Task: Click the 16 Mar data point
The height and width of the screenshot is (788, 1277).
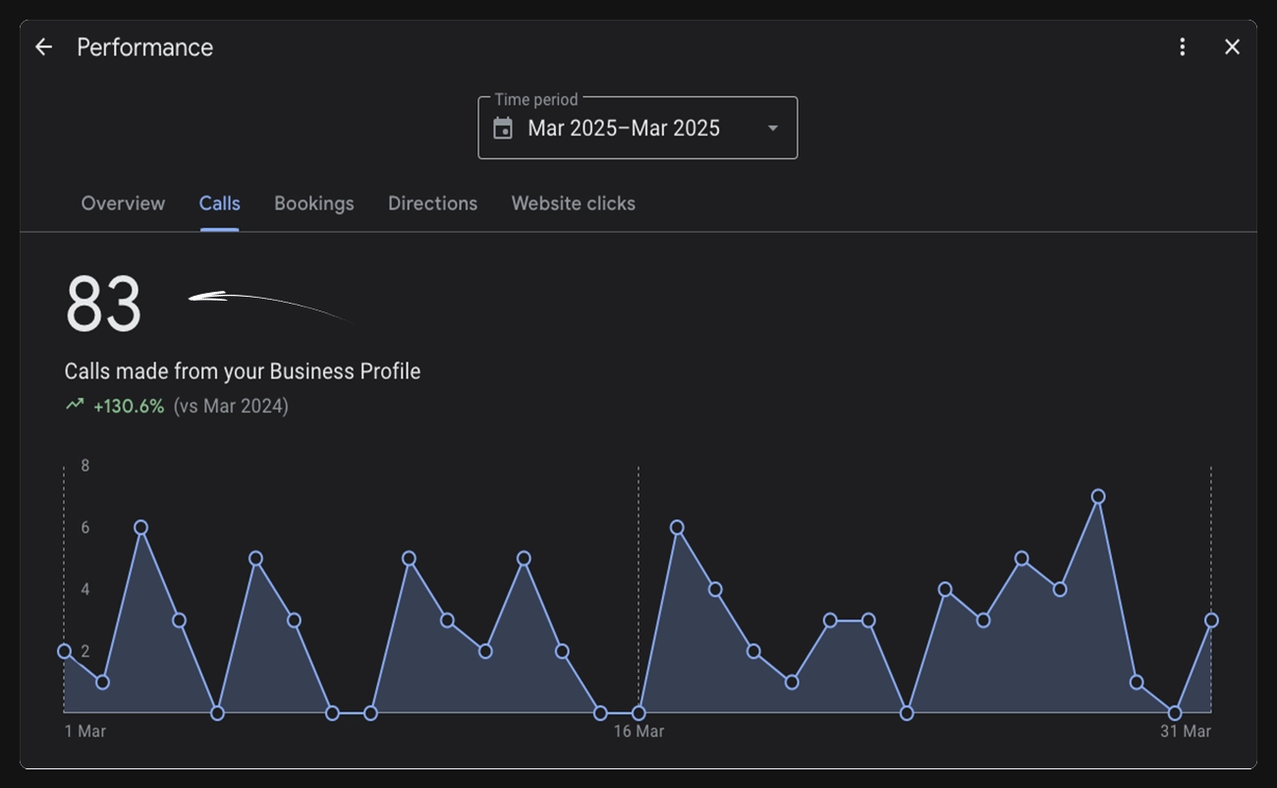Action: click(638, 713)
